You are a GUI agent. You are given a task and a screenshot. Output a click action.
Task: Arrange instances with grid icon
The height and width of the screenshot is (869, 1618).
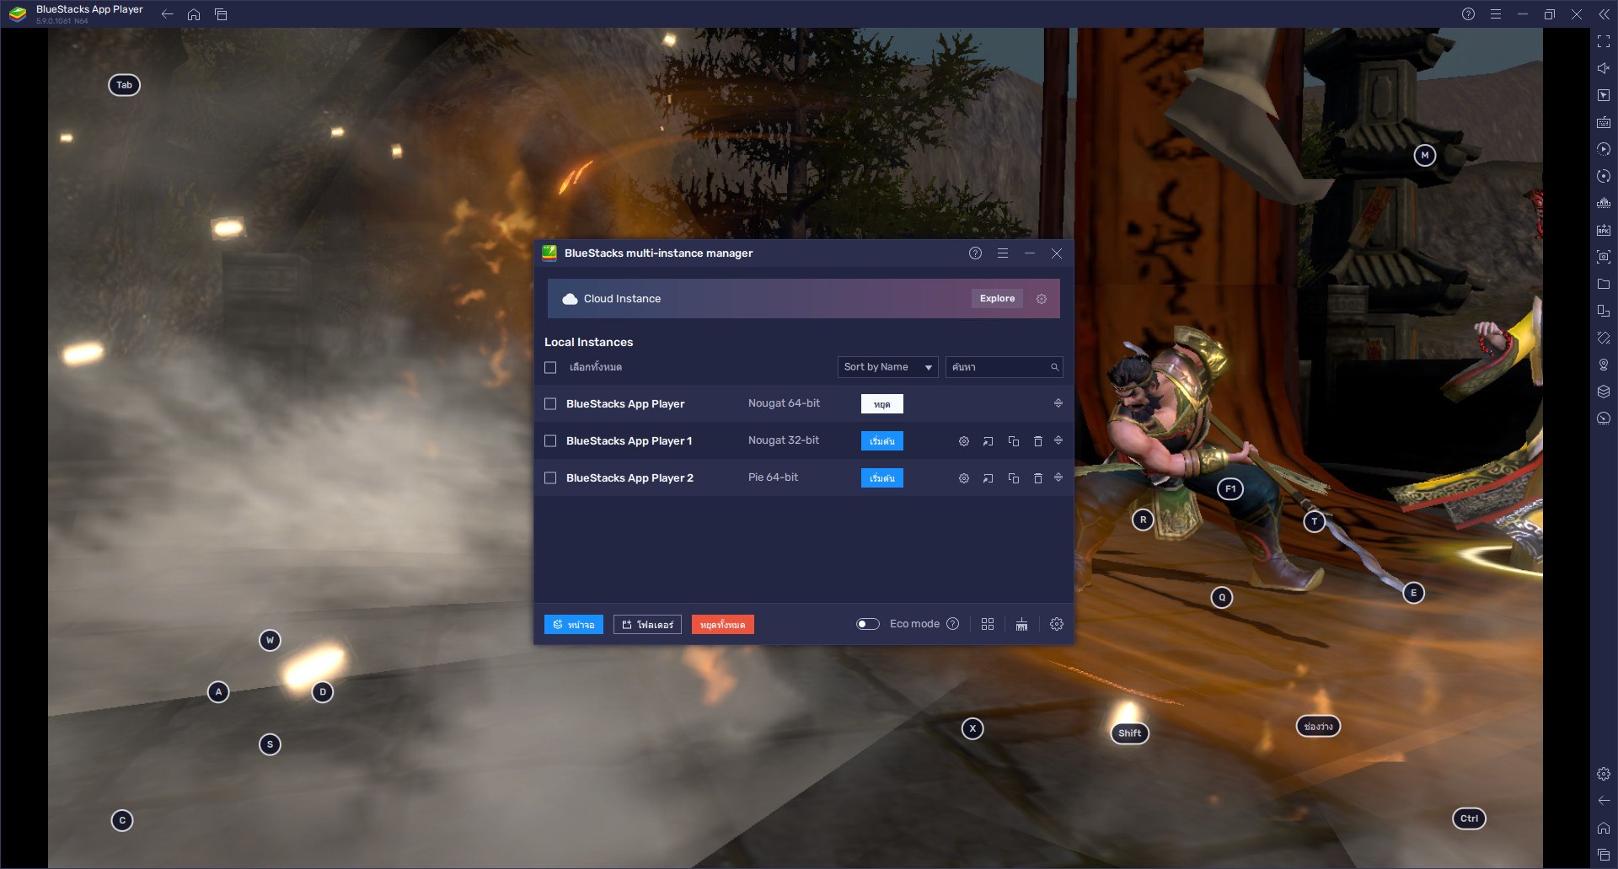pyautogui.click(x=988, y=624)
